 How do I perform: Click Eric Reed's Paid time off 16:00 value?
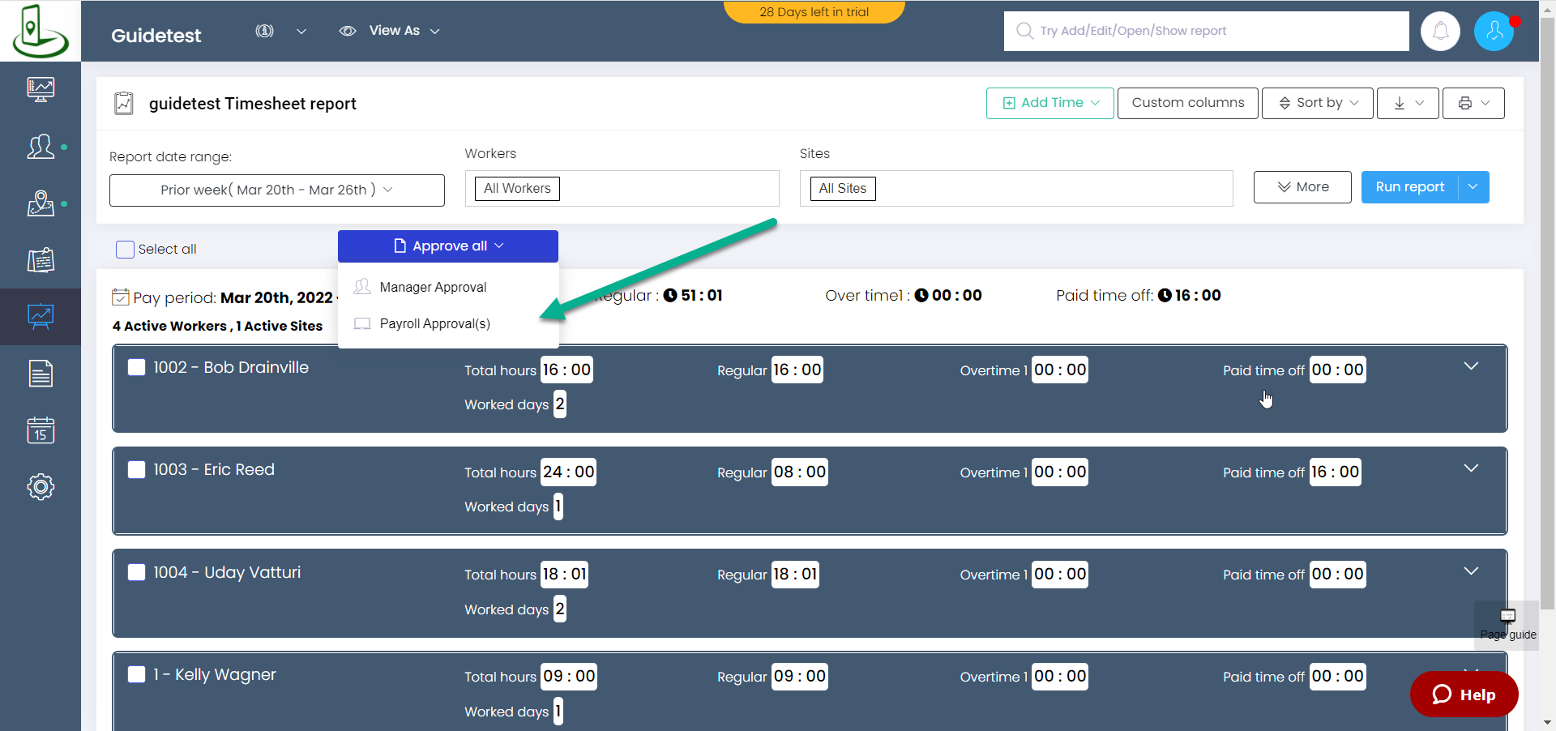click(x=1335, y=472)
